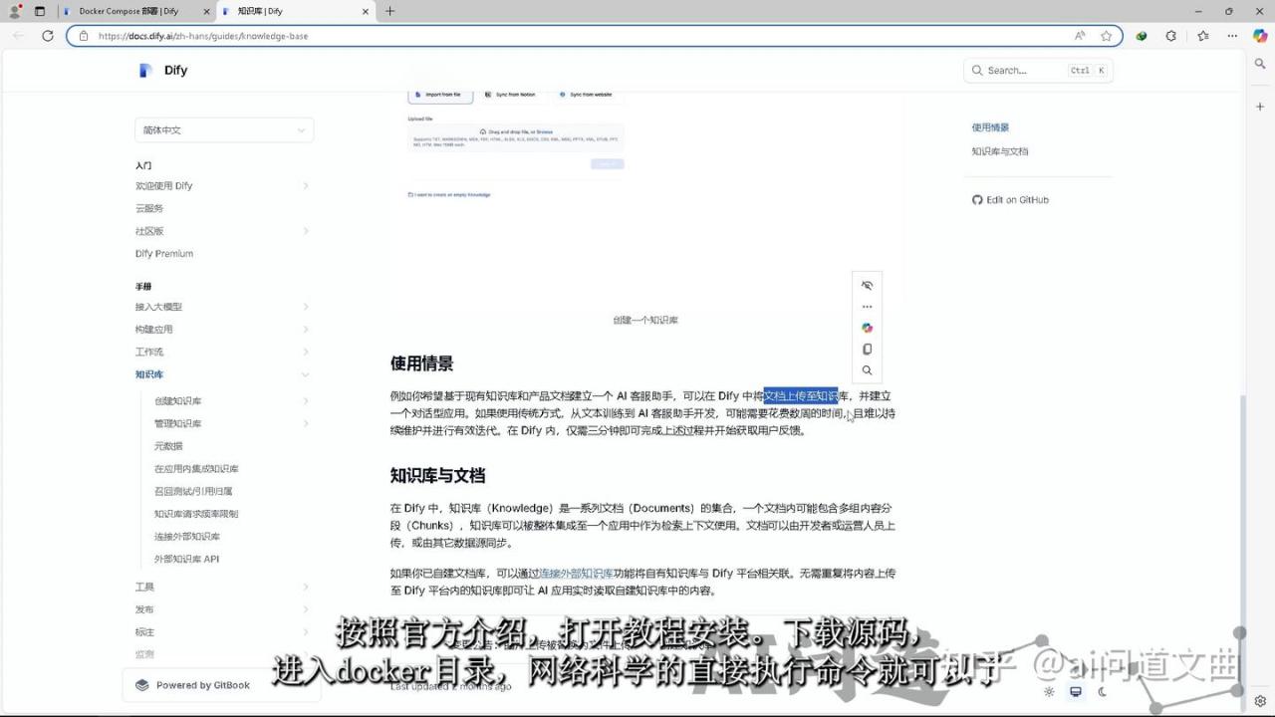1275x717 pixels.
Task: Search selected text via mini menu magnifier
Action: point(867,370)
